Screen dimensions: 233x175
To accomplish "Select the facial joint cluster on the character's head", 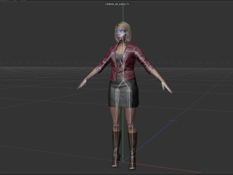I will 121,33.
